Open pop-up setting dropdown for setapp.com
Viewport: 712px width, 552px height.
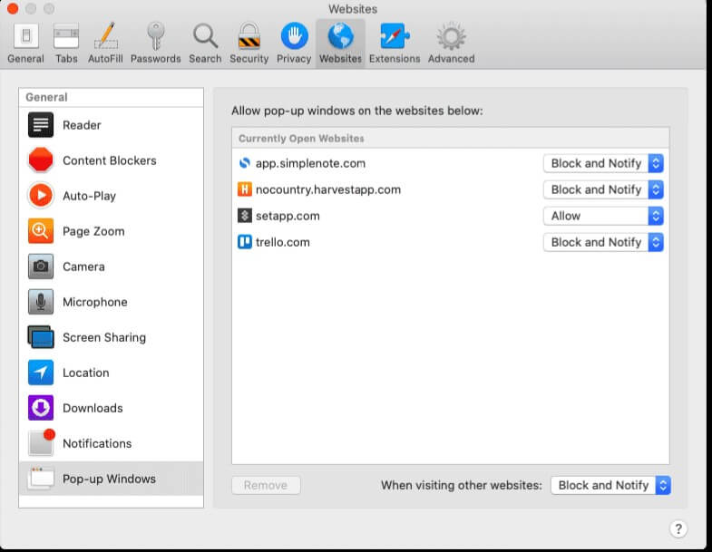(603, 216)
